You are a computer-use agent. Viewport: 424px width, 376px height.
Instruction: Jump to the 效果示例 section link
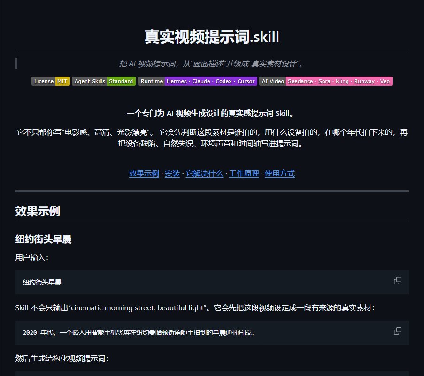point(144,174)
